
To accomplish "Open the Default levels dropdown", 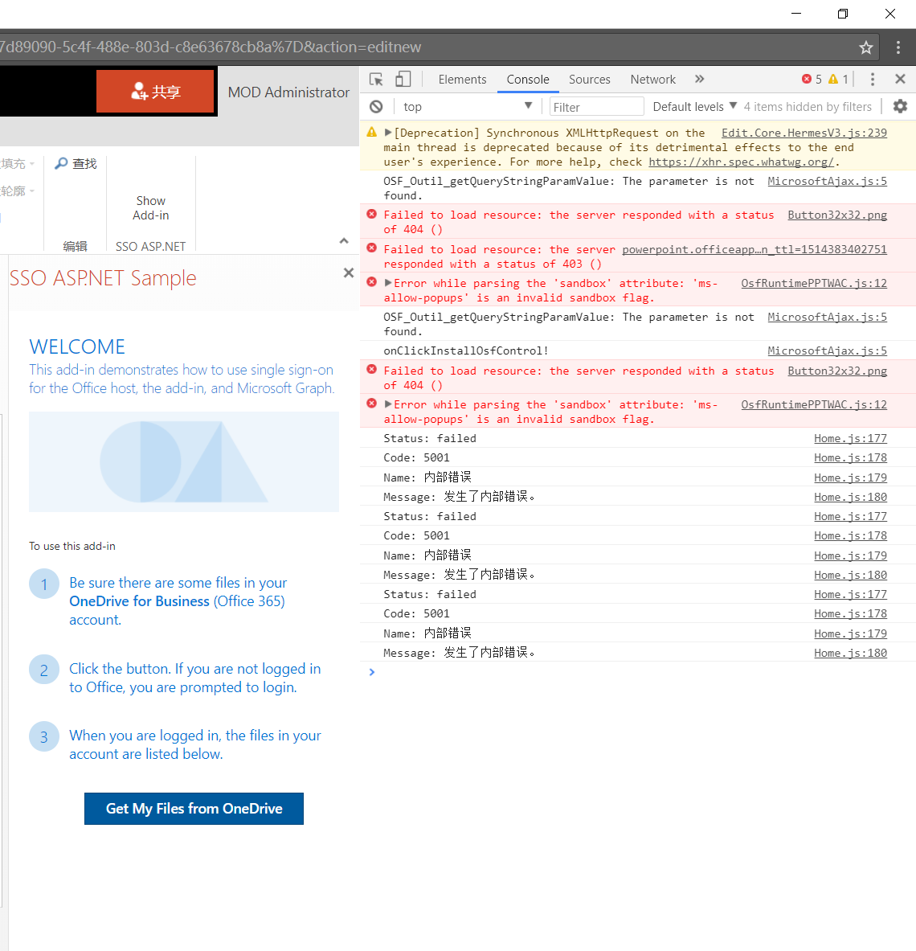I will [695, 106].
